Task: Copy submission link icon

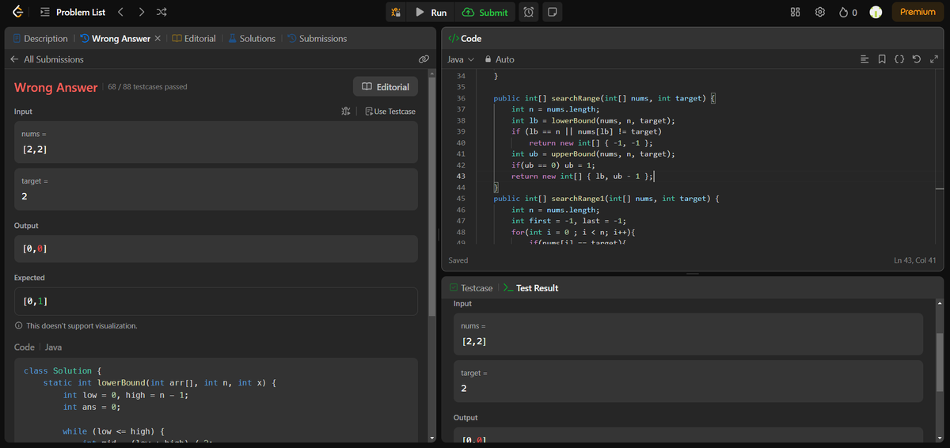Action: pyautogui.click(x=424, y=59)
